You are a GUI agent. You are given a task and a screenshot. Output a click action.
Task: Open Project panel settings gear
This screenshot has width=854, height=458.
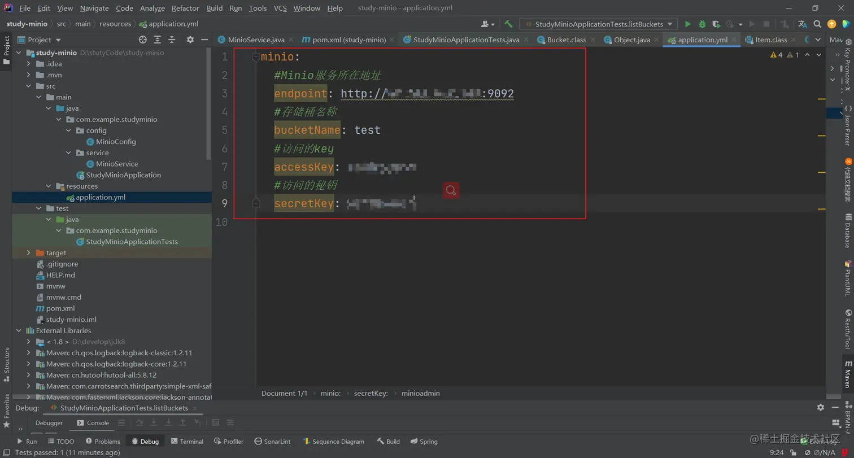click(190, 40)
